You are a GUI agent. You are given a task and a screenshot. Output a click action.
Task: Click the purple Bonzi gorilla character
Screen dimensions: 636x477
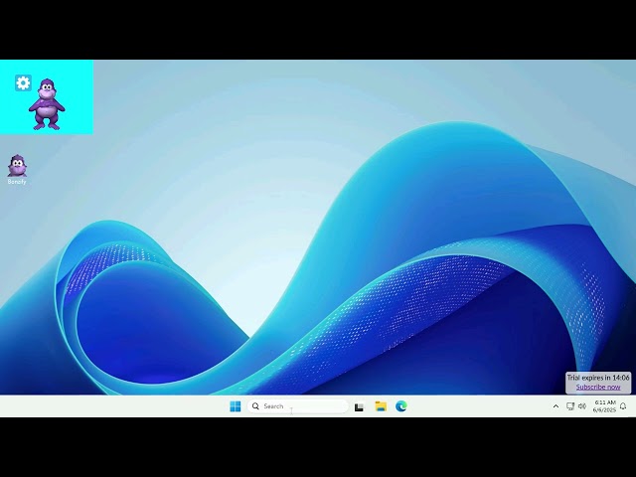pos(47,104)
